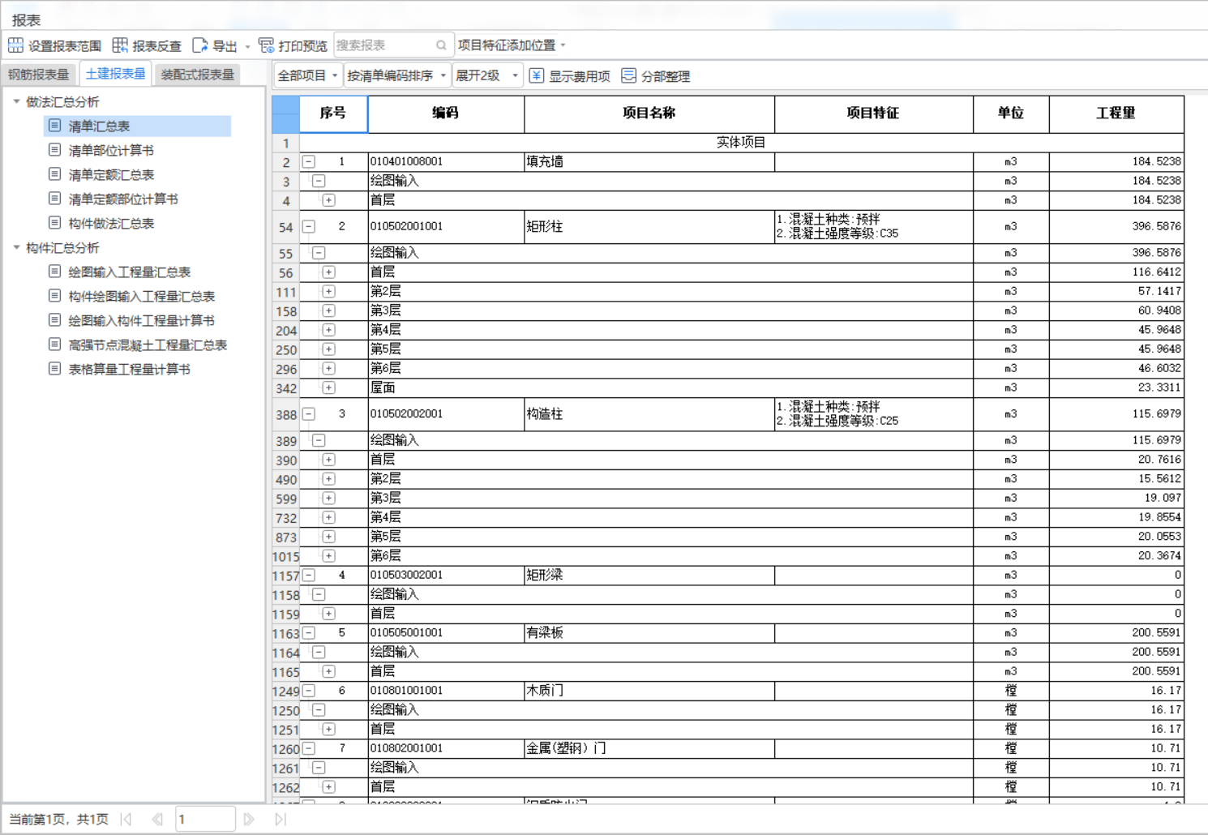The image size is (1208, 835).
Task: Click the document icon beside 绘图输入构件工程量计算书
Action: pyautogui.click(x=54, y=320)
